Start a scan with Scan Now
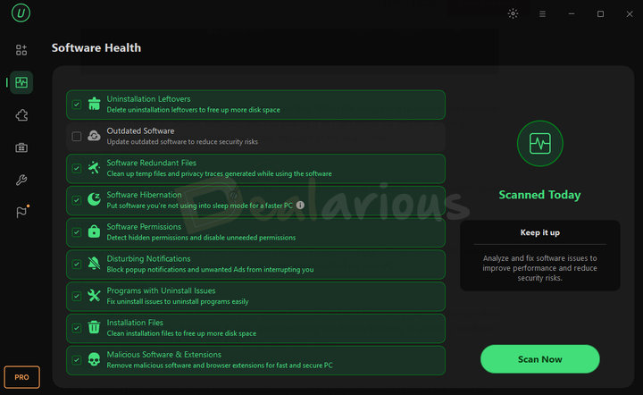The image size is (643, 395). click(539, 359)
